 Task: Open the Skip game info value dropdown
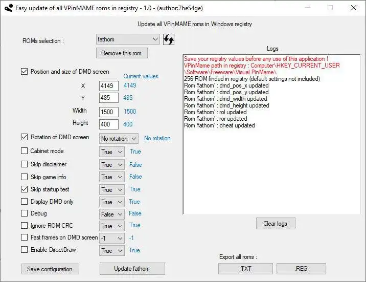coord(112,177)
